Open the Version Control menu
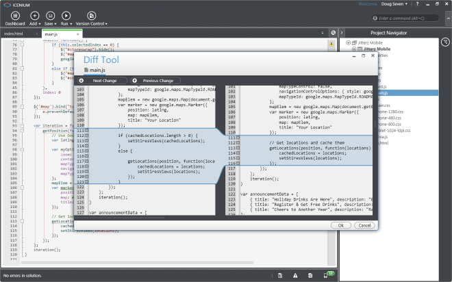This screenshot has width=452, height=282. click(x=91, y=16)
